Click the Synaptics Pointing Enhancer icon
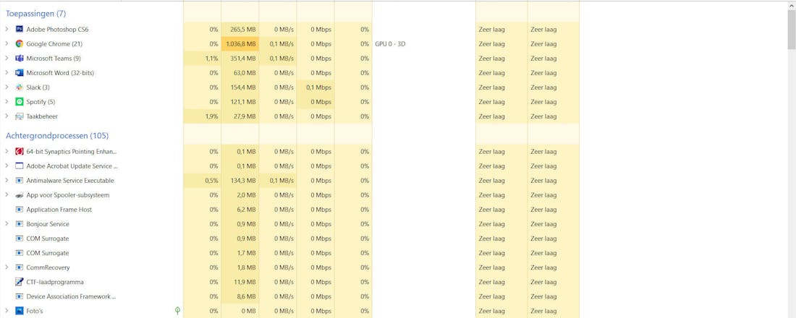Image resolution: width=796 pixels, height=318 pixels. click(x=20, y=152)
